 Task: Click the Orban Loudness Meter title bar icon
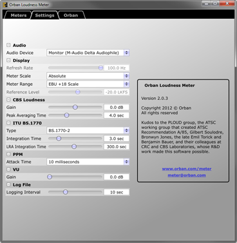pyautogui.click(x=5, y=5)
